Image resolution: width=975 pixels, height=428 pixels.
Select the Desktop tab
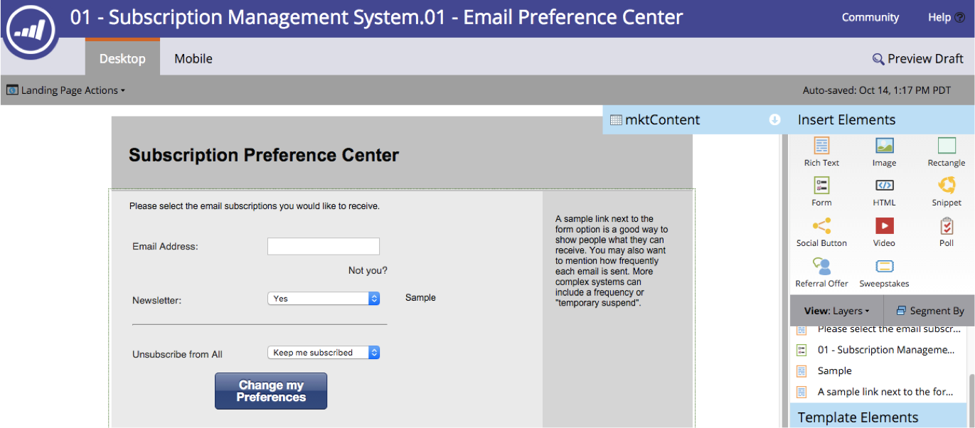tap(122, 58)
